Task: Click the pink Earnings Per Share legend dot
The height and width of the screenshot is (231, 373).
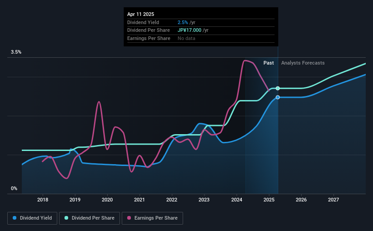Action: pyautogui.click(x=129, y=218)
